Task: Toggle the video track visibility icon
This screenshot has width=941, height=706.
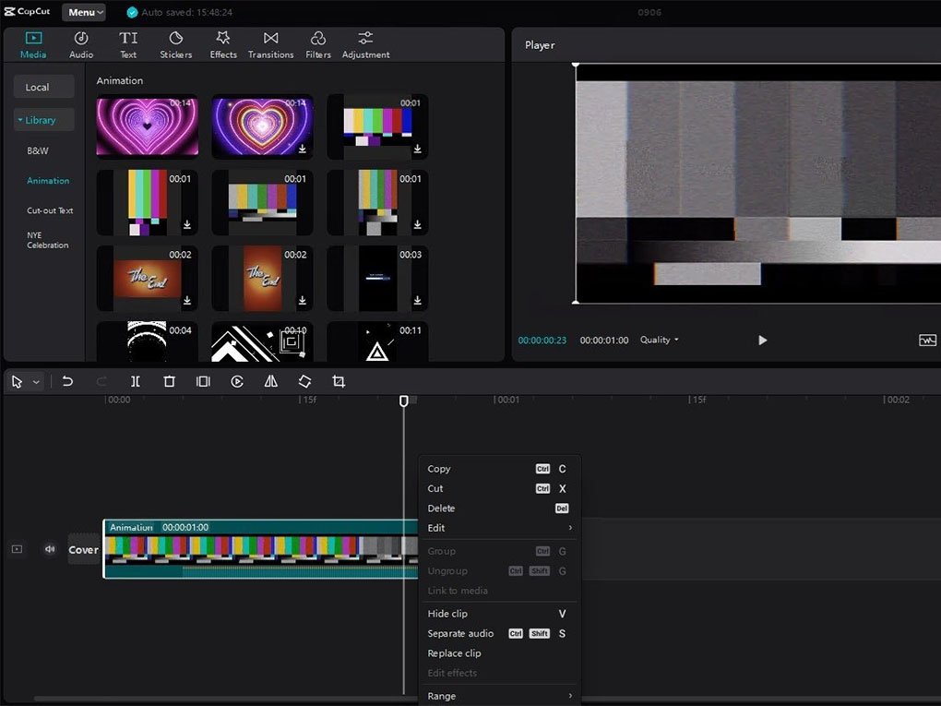Action: 17,549
